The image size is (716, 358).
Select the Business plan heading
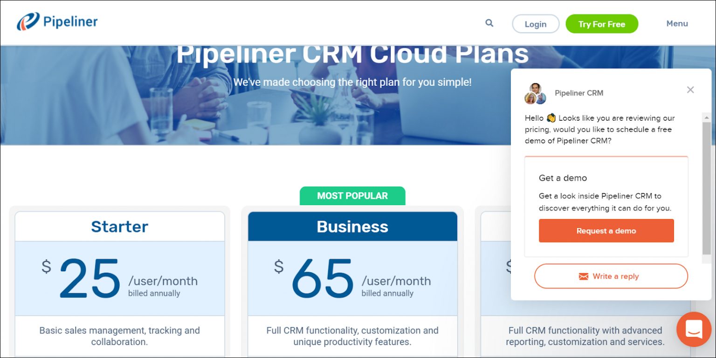click(x=352, y=227)
